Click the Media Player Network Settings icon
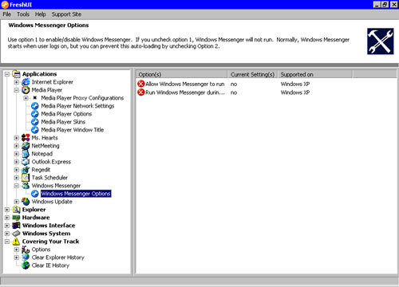This screenshot has width=399, height=287. [x=35, y=106]
